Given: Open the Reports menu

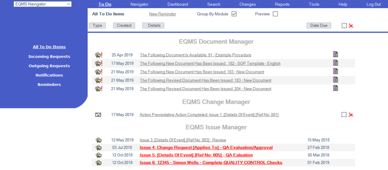Looking at the screenshot, I should [x=282, y=4].
